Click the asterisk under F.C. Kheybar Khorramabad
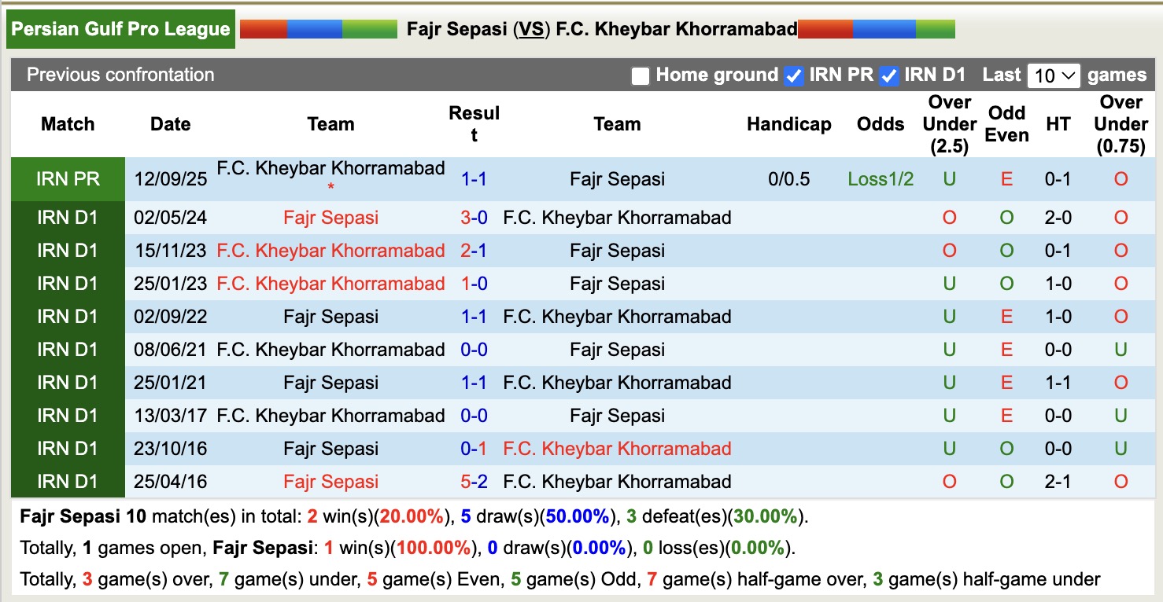Viewport: 1163px width, 602px height. pyautogui.click(x=330, y=188)
